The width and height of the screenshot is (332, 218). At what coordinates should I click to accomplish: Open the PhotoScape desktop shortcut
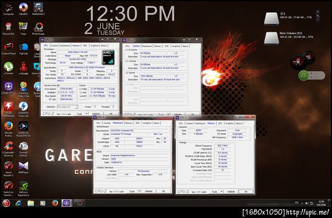[38, 29]
